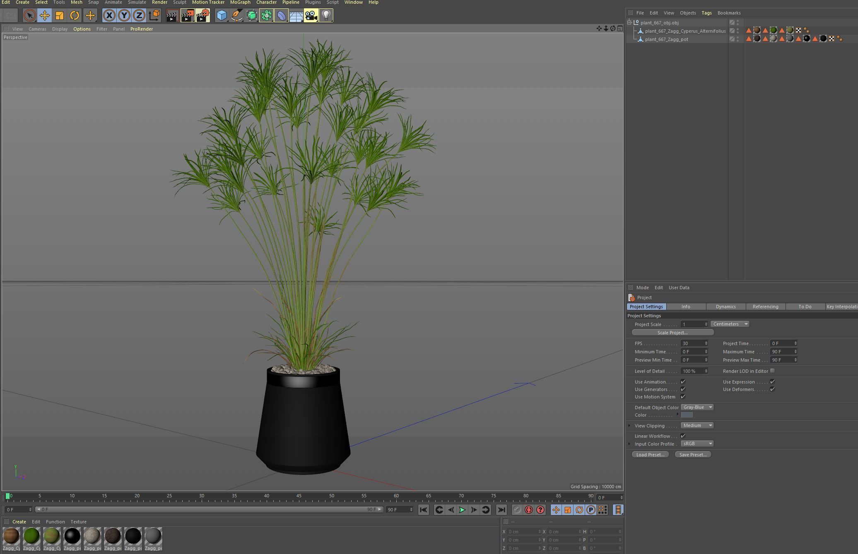
Task: Open the Centimeters unit dropdown
Action: point(730,324)
